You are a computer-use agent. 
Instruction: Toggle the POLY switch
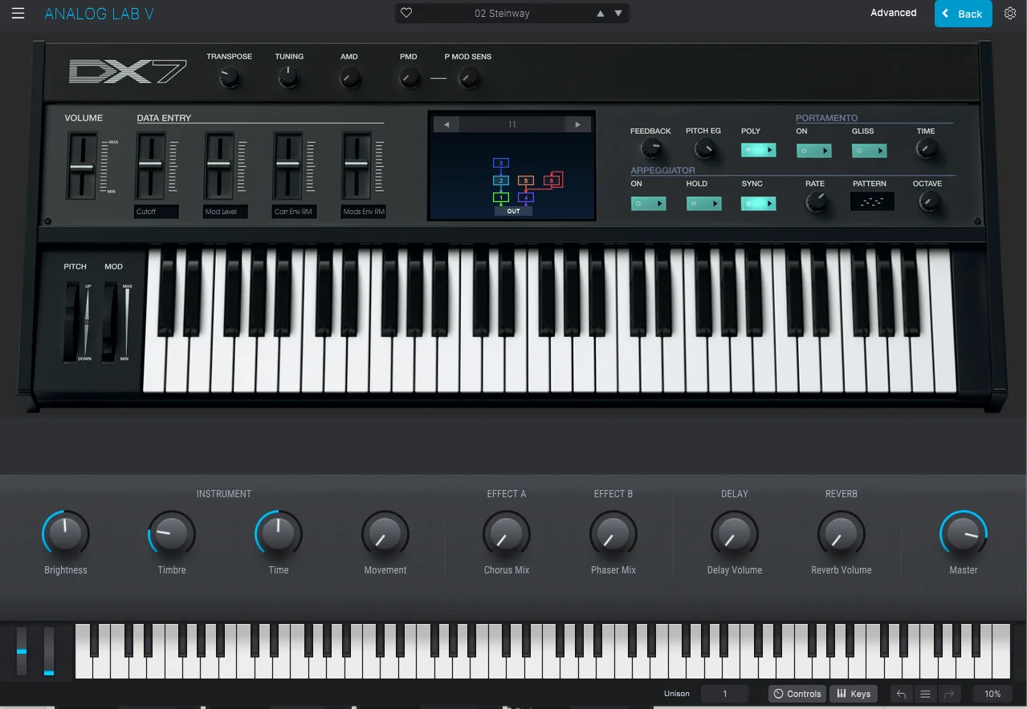click(759, 150)
